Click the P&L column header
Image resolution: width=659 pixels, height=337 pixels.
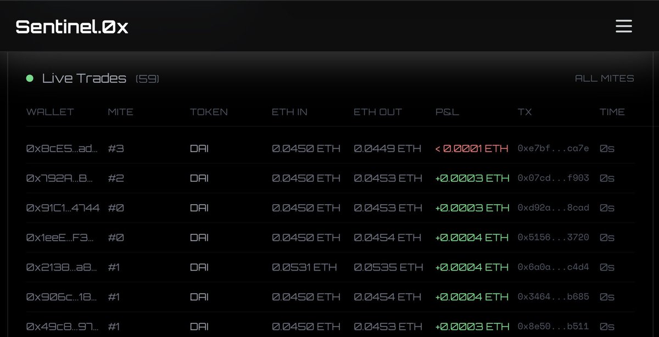point(447,112)
